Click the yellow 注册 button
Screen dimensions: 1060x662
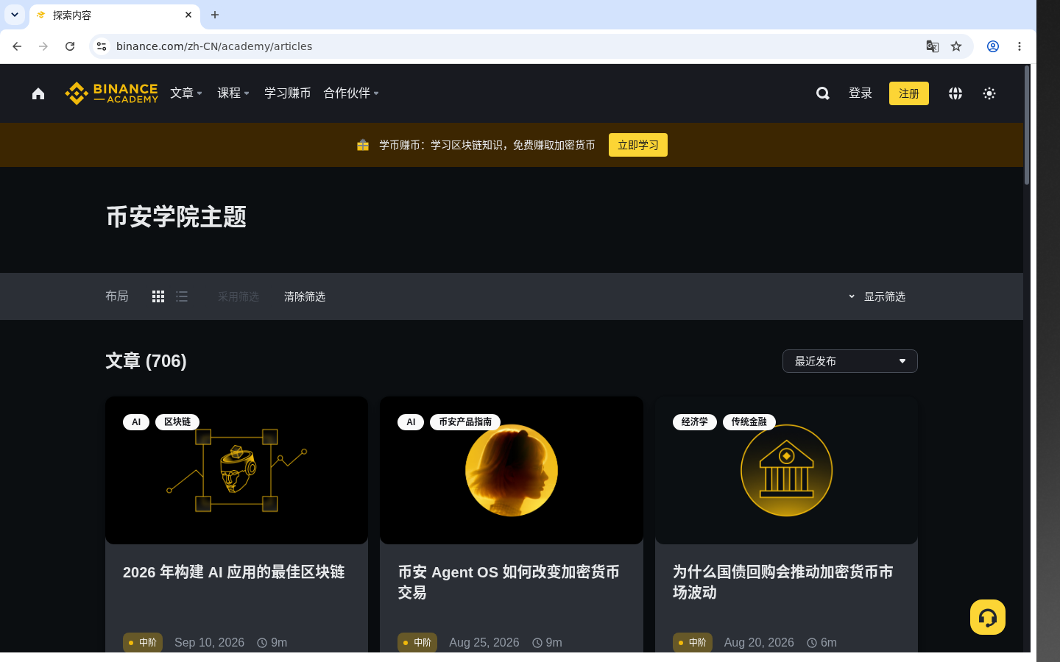tap(909, 93)
